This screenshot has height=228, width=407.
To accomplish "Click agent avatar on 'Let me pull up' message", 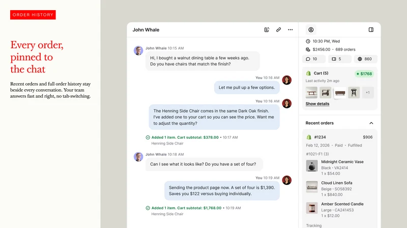I will pyautogui.click(x=287, y=80).
